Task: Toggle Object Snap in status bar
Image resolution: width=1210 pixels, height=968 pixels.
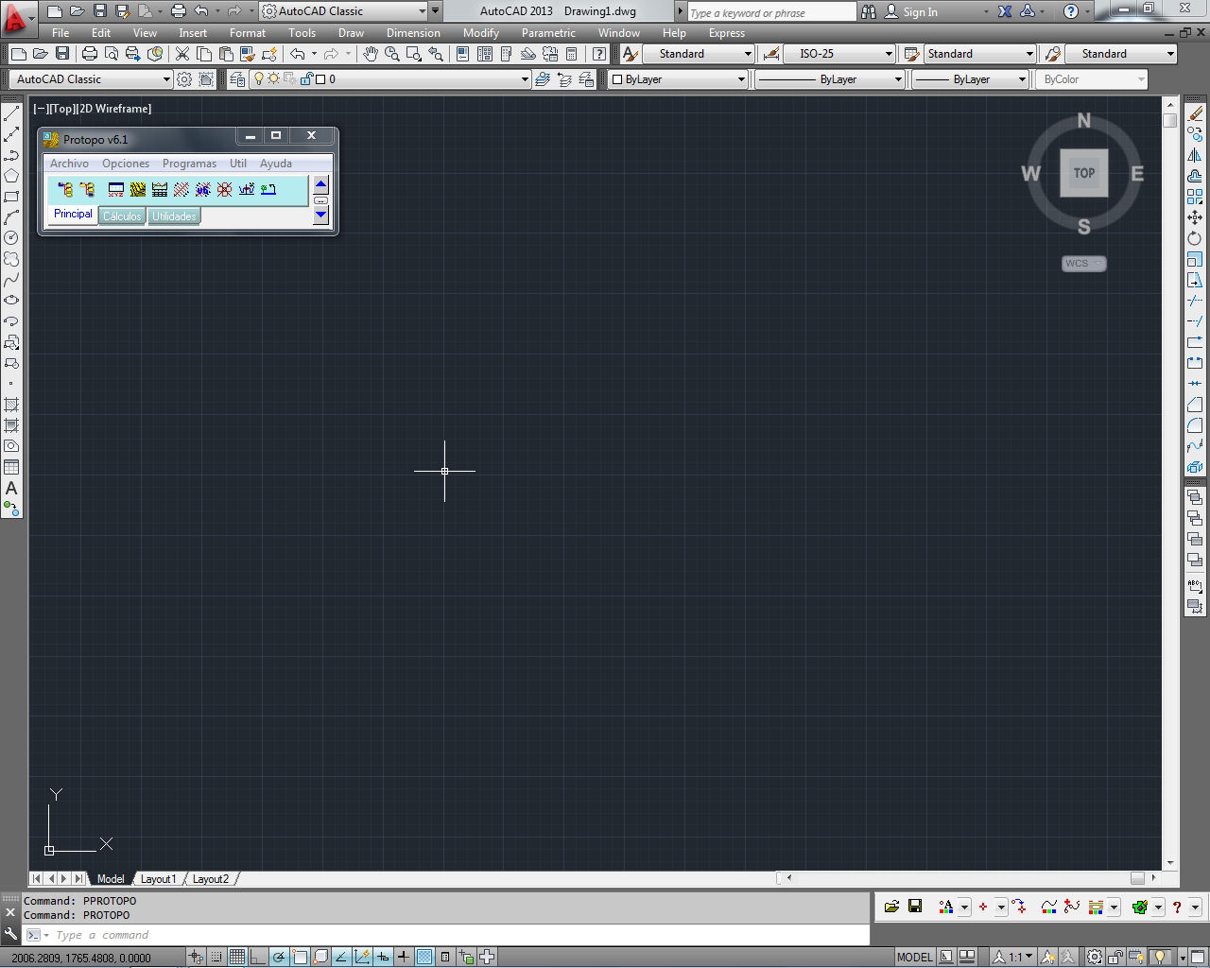Action: [x=300, y=957]
